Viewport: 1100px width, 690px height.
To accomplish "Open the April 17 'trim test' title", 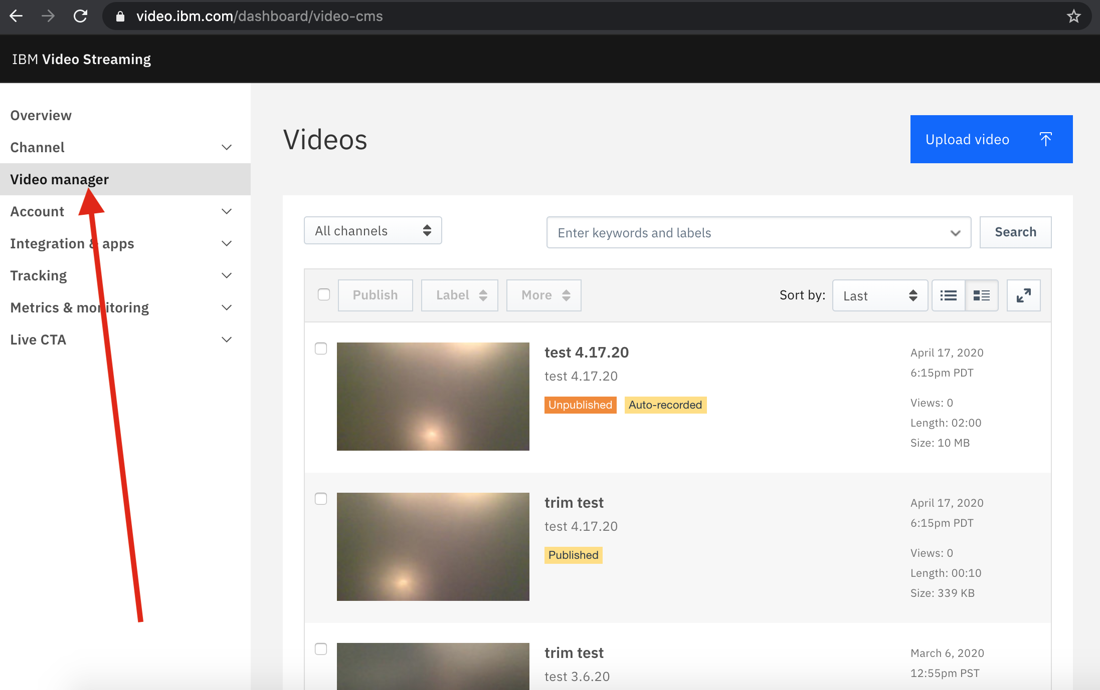I will click(x=574, y=503).
